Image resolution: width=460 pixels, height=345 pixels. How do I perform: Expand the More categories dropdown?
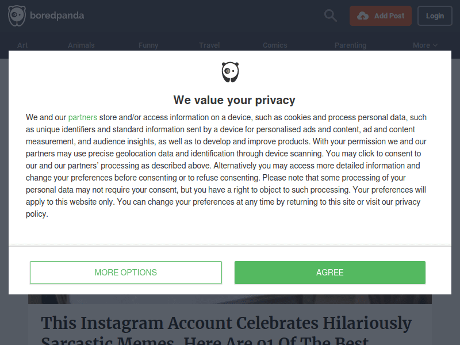425,45
